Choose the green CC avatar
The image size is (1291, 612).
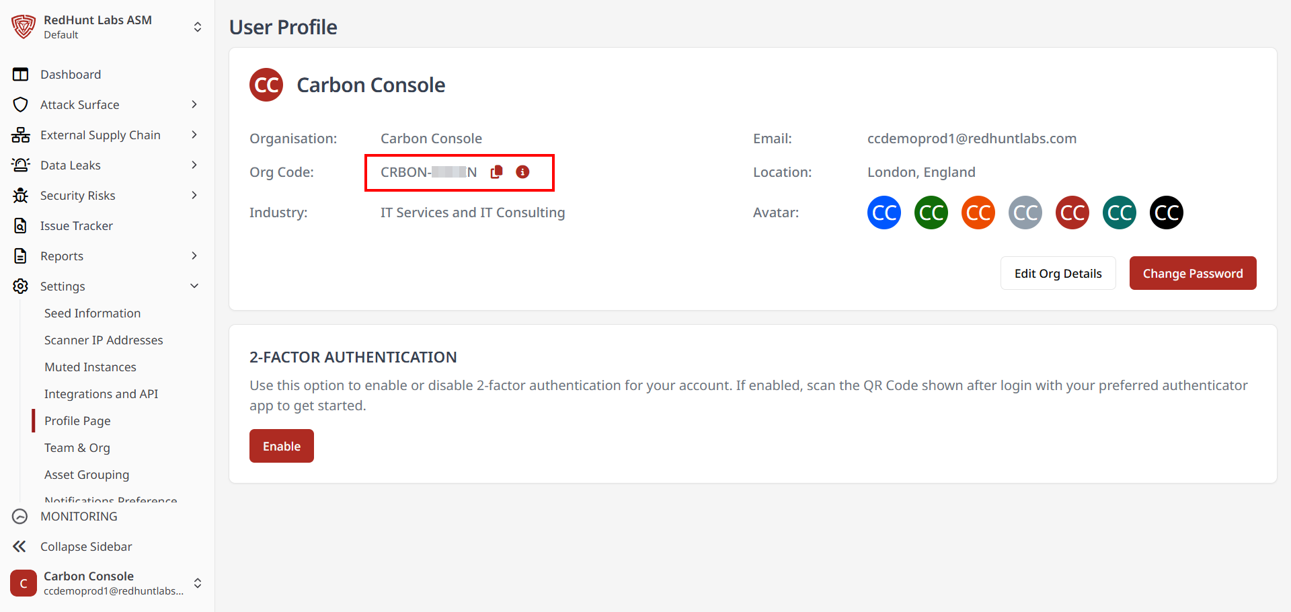(931, 213)
